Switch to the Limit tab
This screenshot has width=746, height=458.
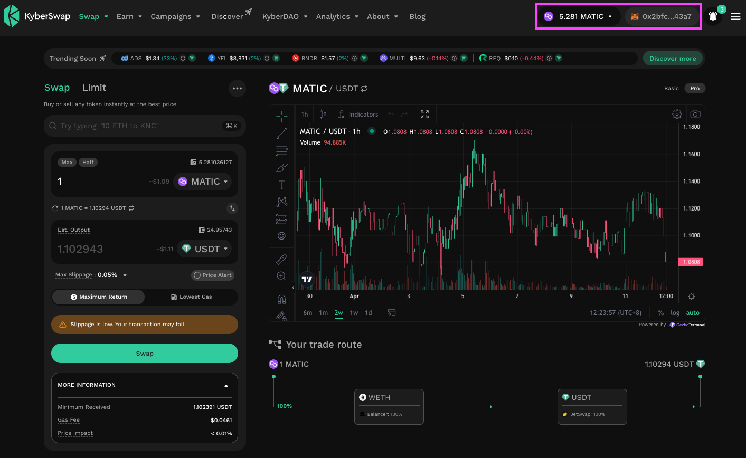coord(95,88)
